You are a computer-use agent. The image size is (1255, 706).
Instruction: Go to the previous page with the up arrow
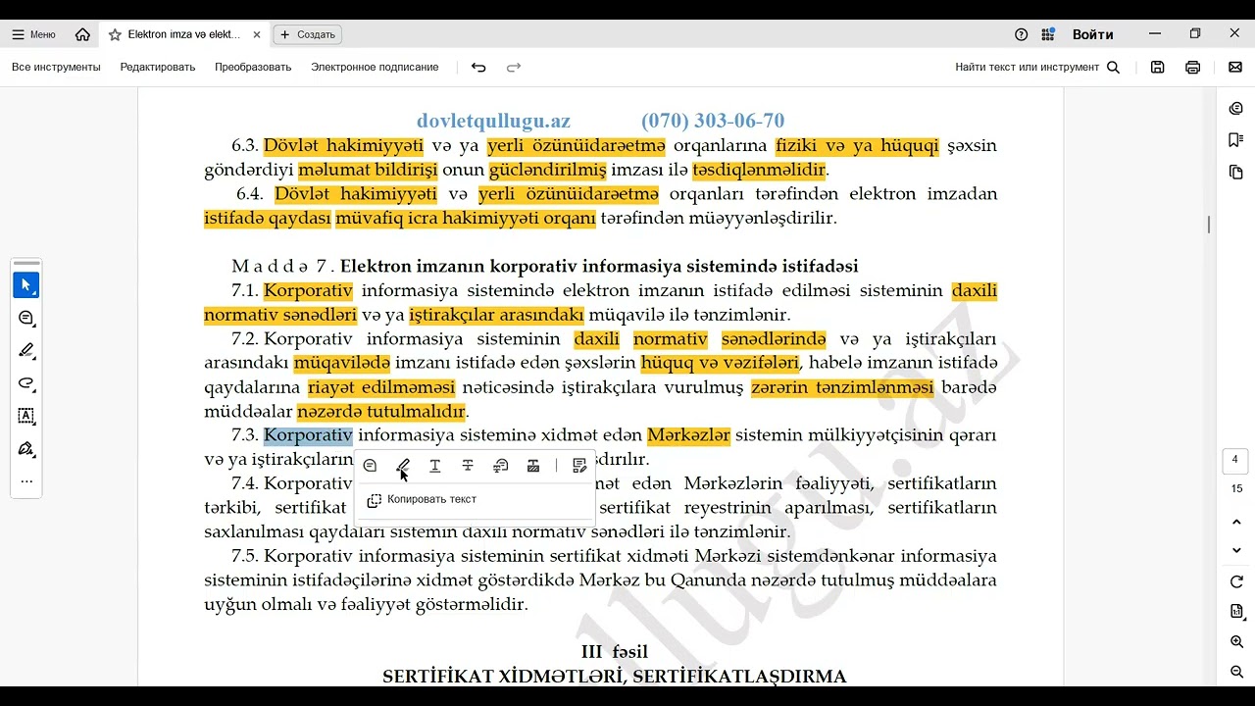click(1236, 522)
